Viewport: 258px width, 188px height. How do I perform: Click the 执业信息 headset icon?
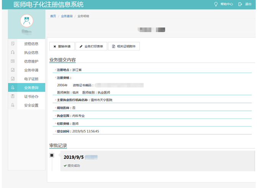pyautogui.click(x=13, y=52)
